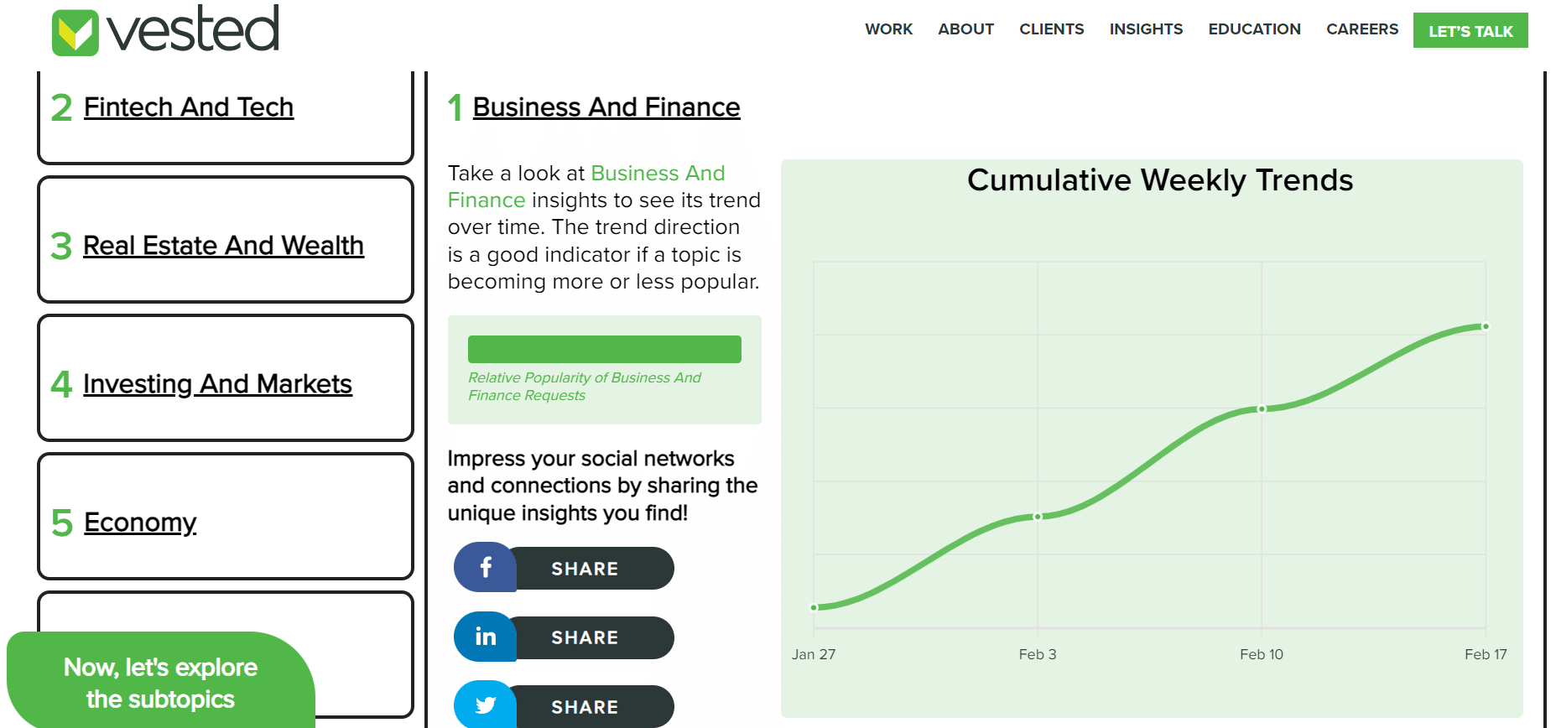The width and height of the screenshot is (1556, 728).
Task: Click the Vested logo icon
Action: [75, 33]
